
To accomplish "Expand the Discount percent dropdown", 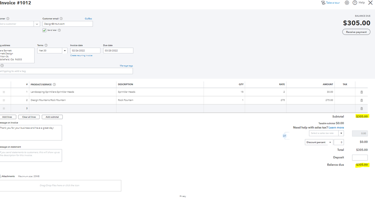I will point(330,142).
